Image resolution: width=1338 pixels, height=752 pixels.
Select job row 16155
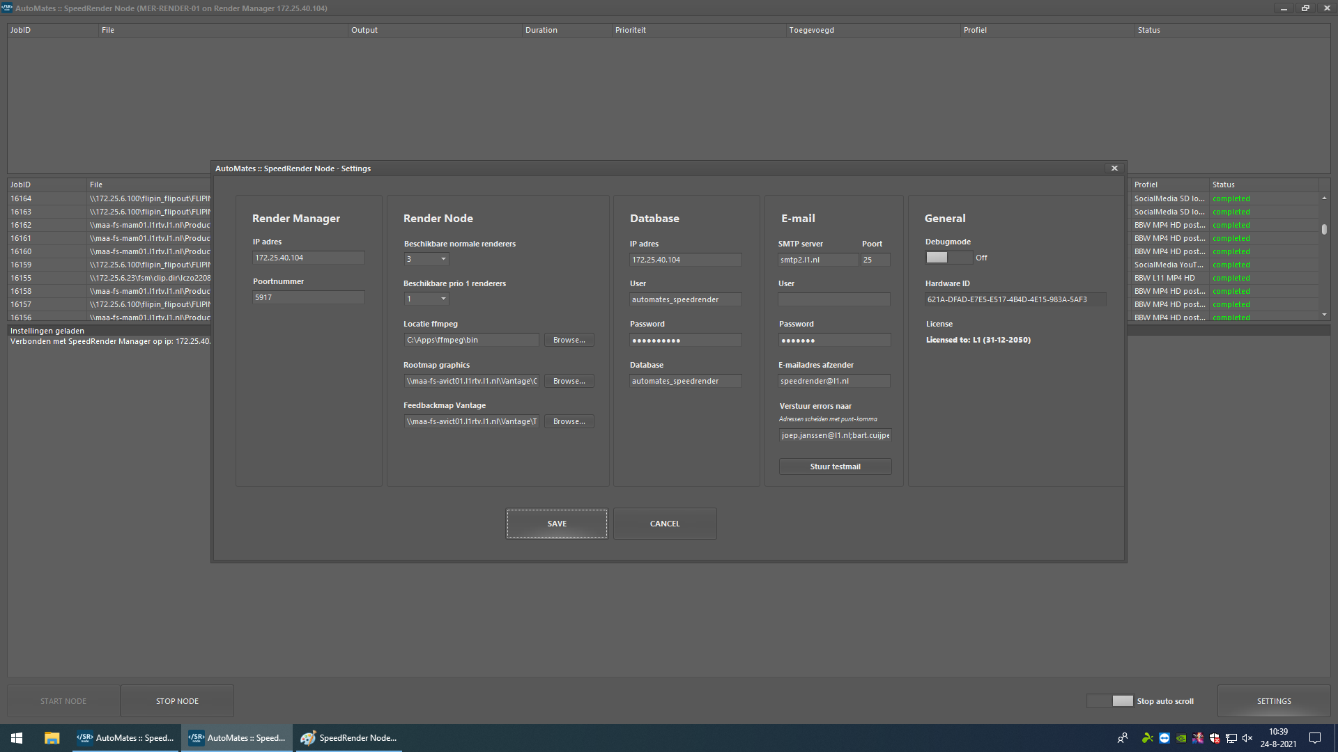pyautogui.click(x=109, y=278)
